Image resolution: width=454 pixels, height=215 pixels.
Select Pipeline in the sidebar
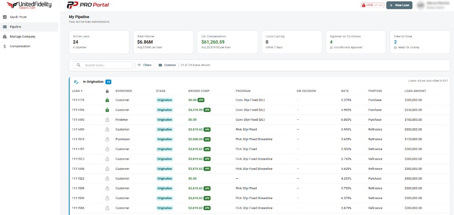16,27
